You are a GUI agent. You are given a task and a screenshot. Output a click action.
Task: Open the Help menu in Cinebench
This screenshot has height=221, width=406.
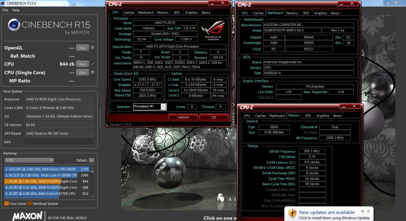(16, 10)
